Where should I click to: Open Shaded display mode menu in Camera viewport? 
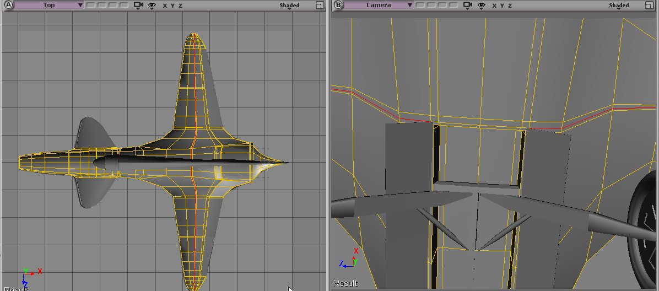pos(619,6)
